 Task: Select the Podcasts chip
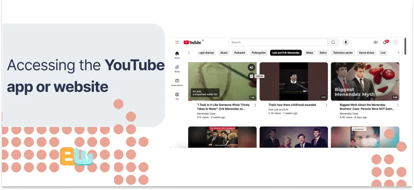click(239, 53)
